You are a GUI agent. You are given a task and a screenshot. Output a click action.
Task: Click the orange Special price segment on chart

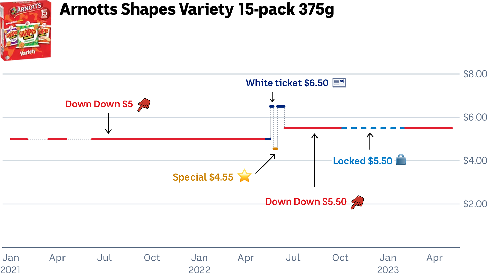275,149
